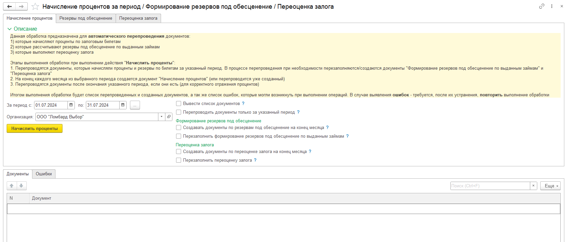Show help for 'Перезаполнить переоценку залога'
The width and height of the screenshot is (569, 242).
pos(255,160)
